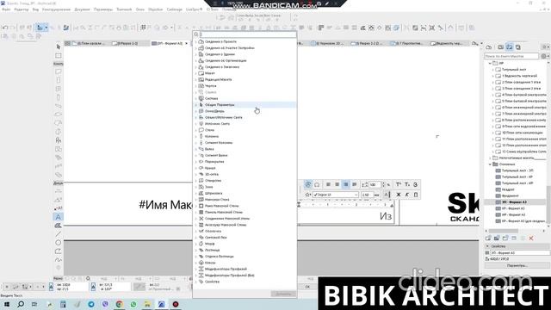Align text right in formatting palette
Viewport: 551px width, 310px height.
(346, 184)
